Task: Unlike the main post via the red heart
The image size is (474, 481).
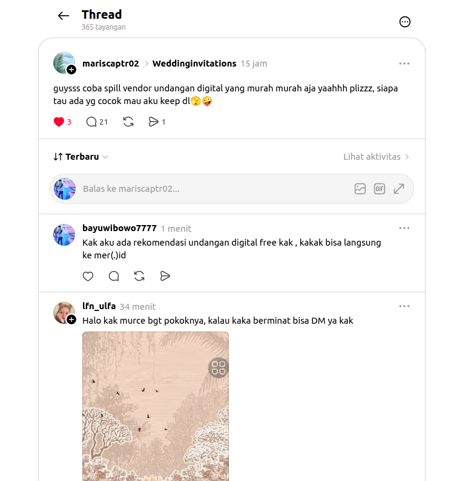Action: [59, 122]
